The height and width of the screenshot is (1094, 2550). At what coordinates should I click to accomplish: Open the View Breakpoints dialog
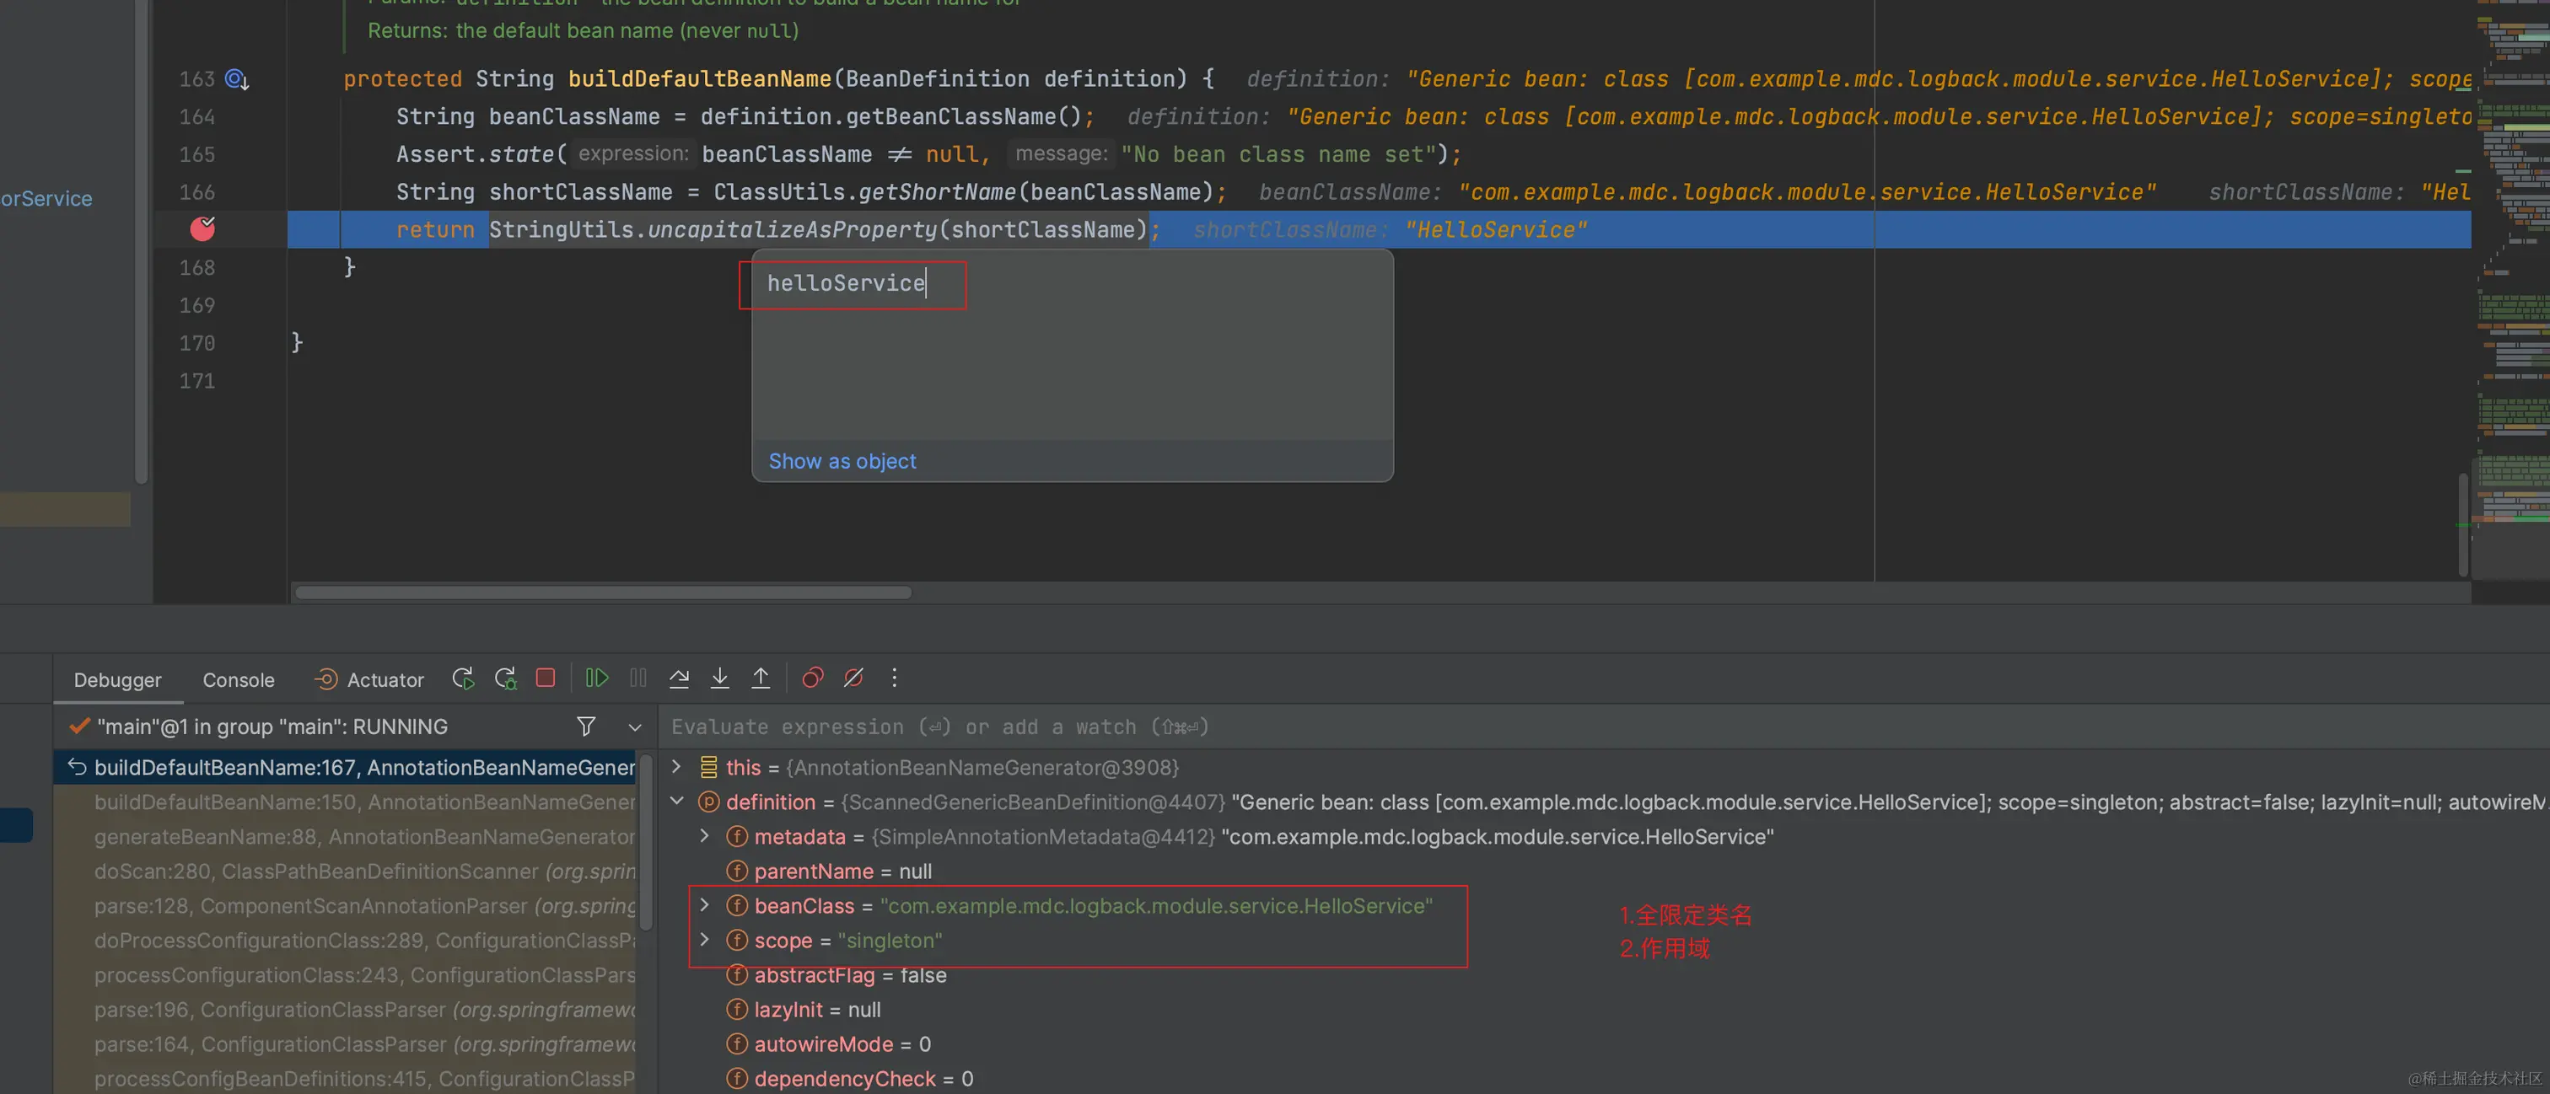click(812, 678)
